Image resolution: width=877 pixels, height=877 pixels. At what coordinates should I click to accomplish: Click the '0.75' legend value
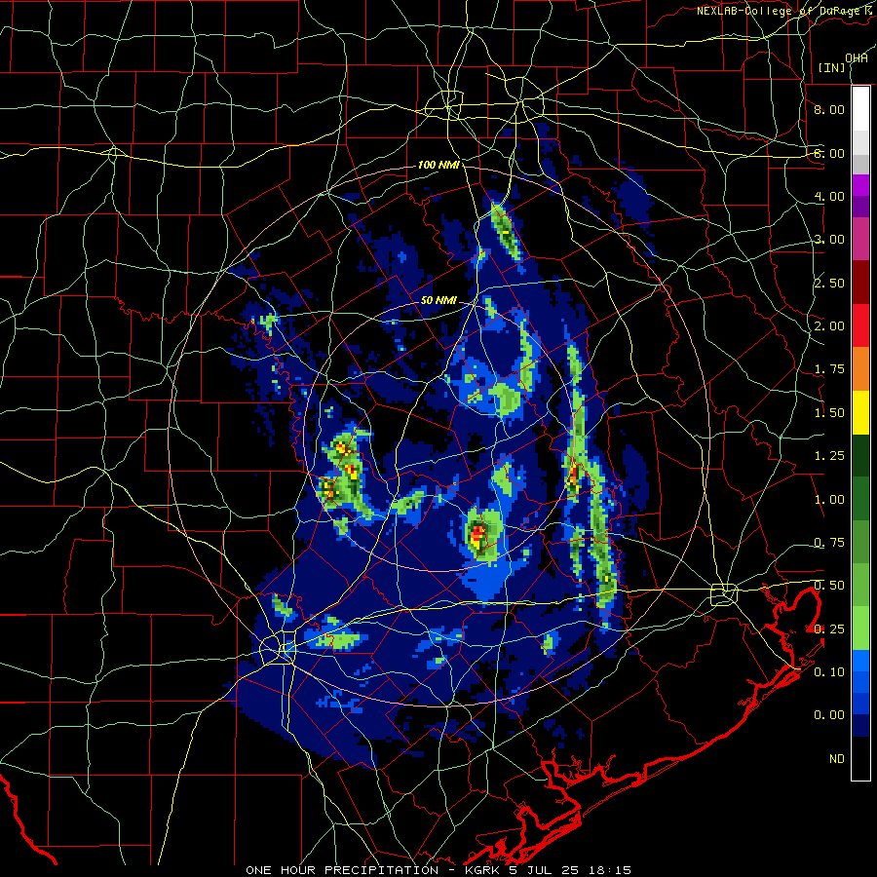point(829,543)
